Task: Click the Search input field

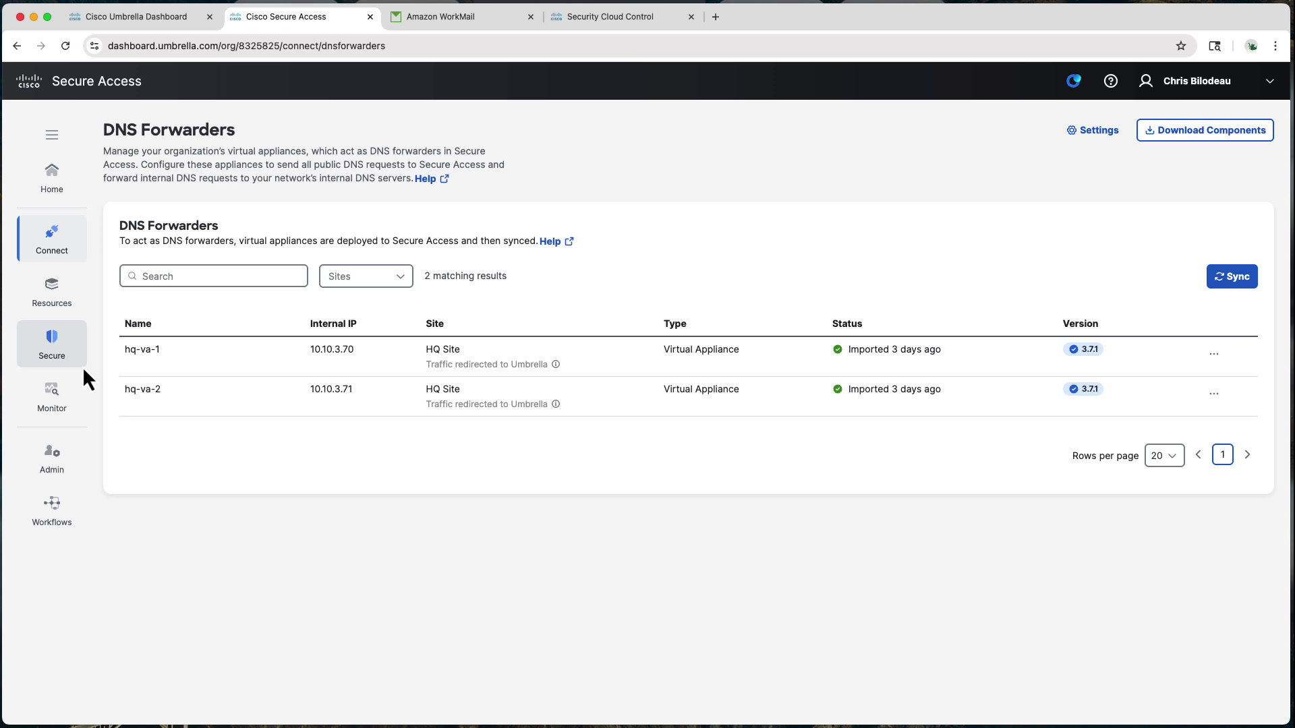Action: pos(214,276)
